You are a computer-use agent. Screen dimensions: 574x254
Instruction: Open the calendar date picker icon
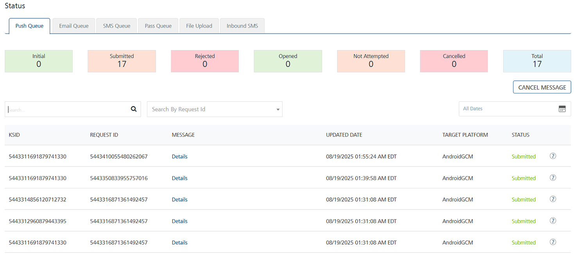[562, 109]
